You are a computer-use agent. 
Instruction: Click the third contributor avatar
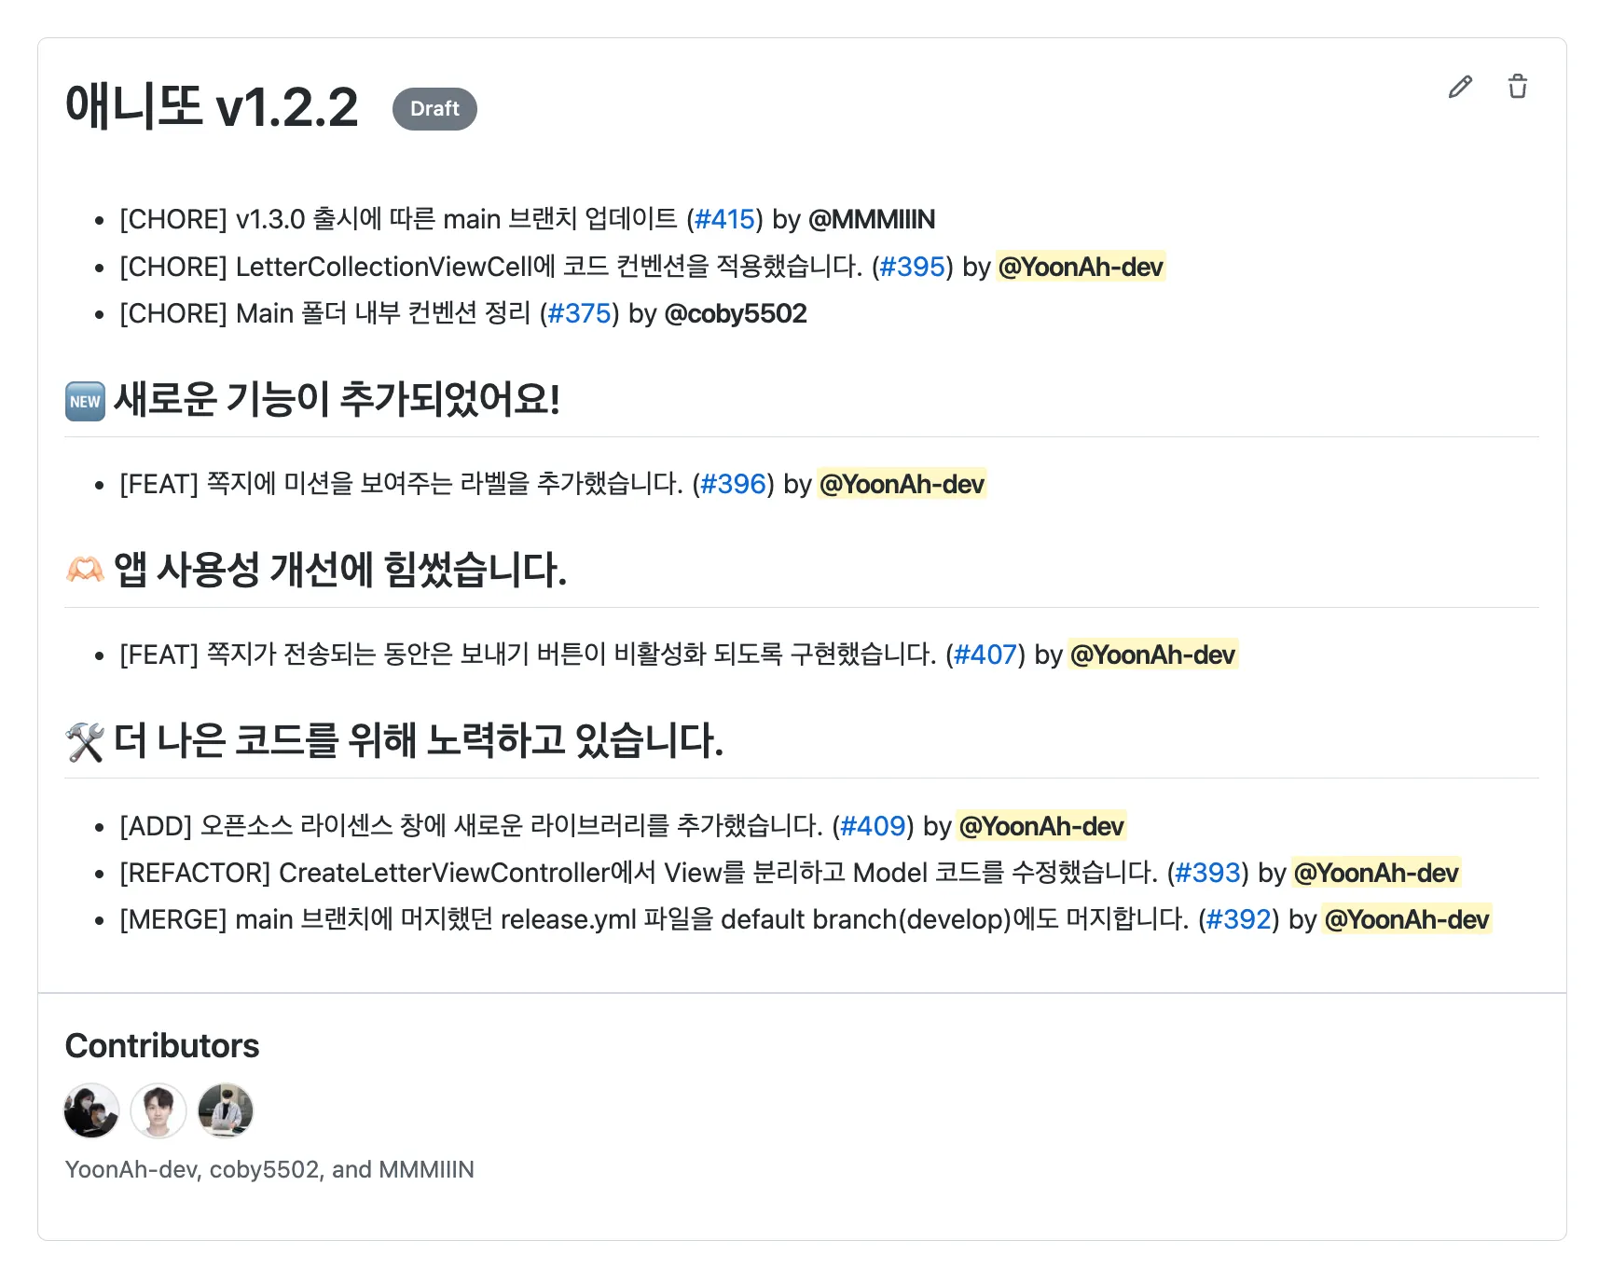pos(226,1110)
